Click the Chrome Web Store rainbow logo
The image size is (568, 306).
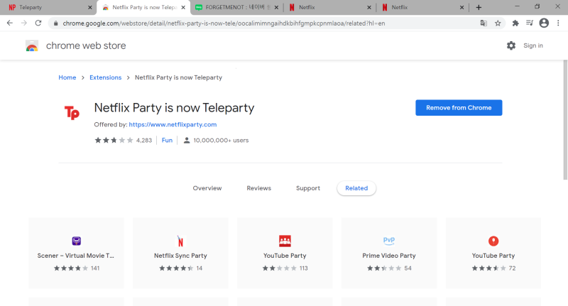tap(32, 45)
